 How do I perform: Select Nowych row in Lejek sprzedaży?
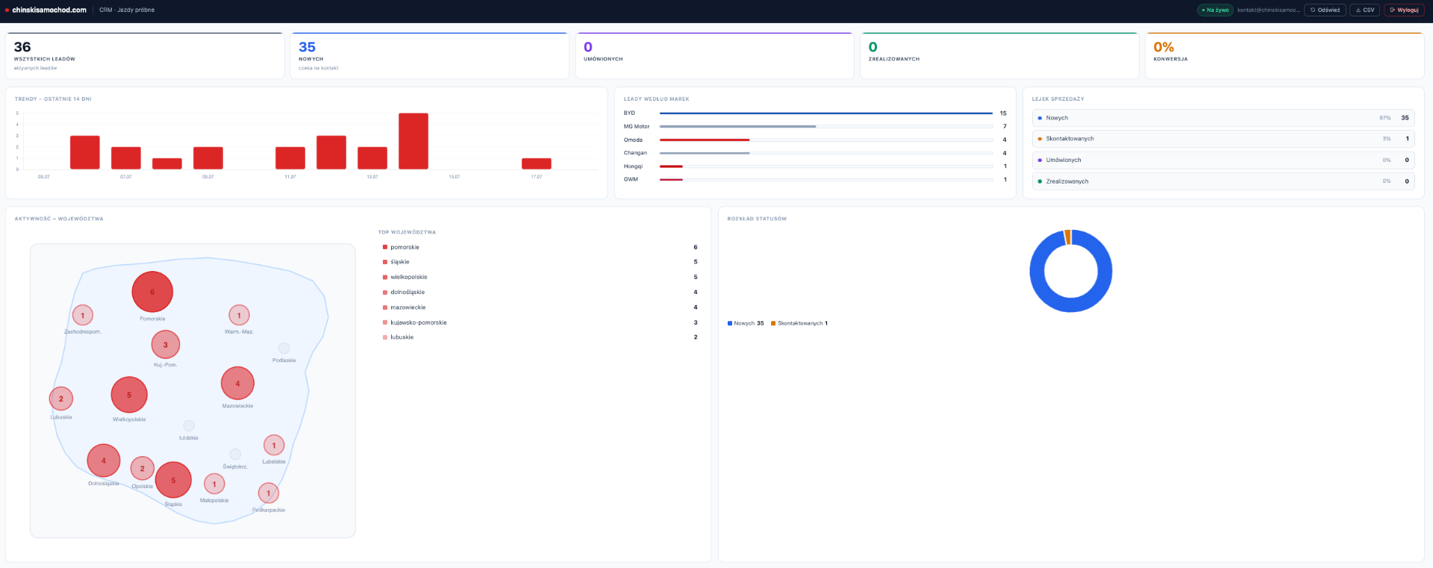point(1223,118)
